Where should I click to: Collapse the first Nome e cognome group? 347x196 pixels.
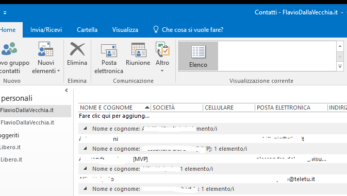click(x=85, y=128)
